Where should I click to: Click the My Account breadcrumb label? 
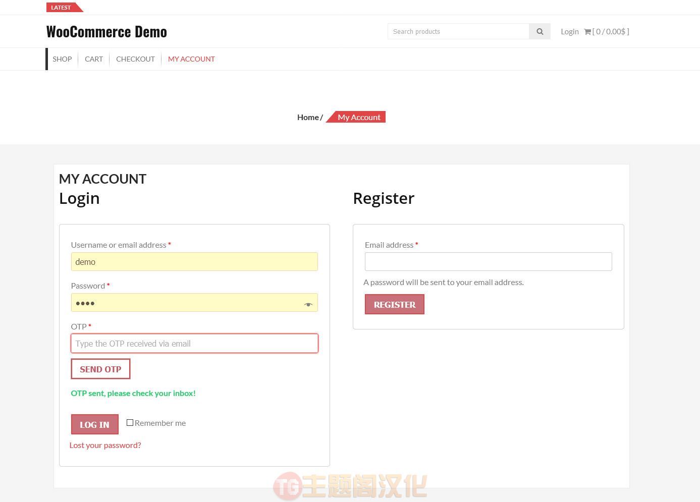[359, 117]
